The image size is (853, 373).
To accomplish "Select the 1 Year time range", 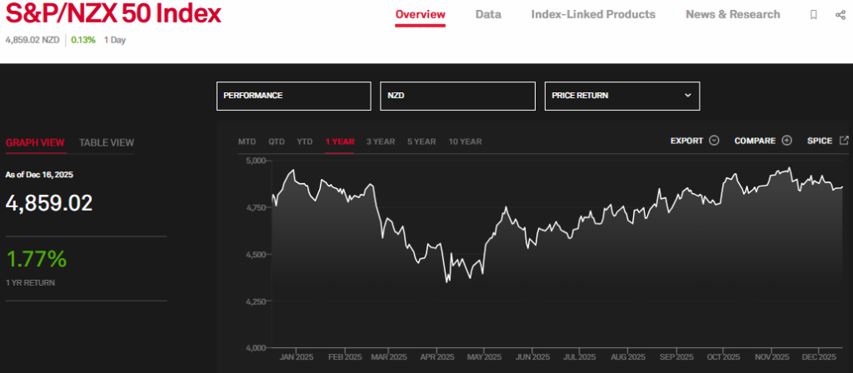I will coord(340,142).
